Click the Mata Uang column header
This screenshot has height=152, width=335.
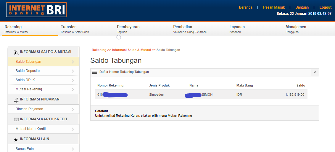(x=245, y=86)
